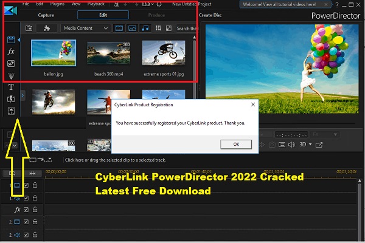Click the media library vertical scrollbar
Screen dimensions: 365x243
pos(195,61)
